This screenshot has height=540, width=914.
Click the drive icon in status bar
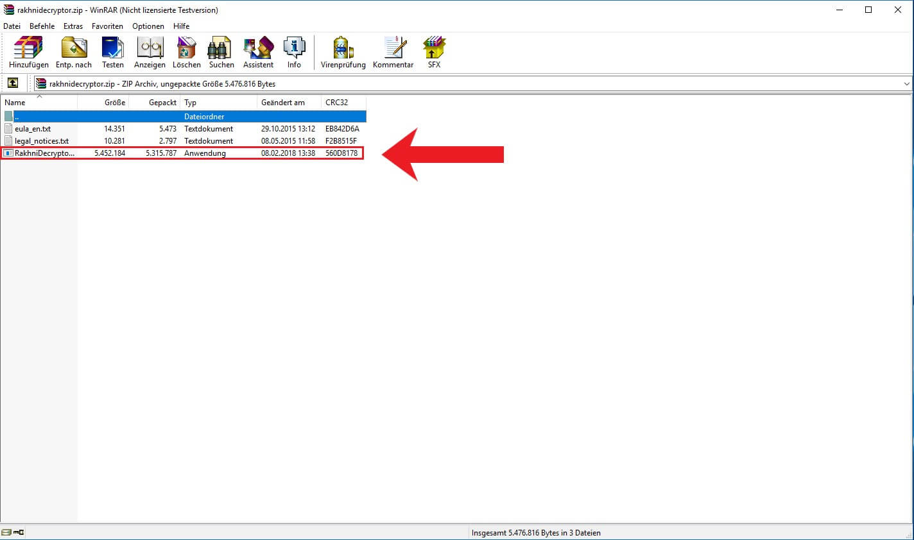[6, 532]
